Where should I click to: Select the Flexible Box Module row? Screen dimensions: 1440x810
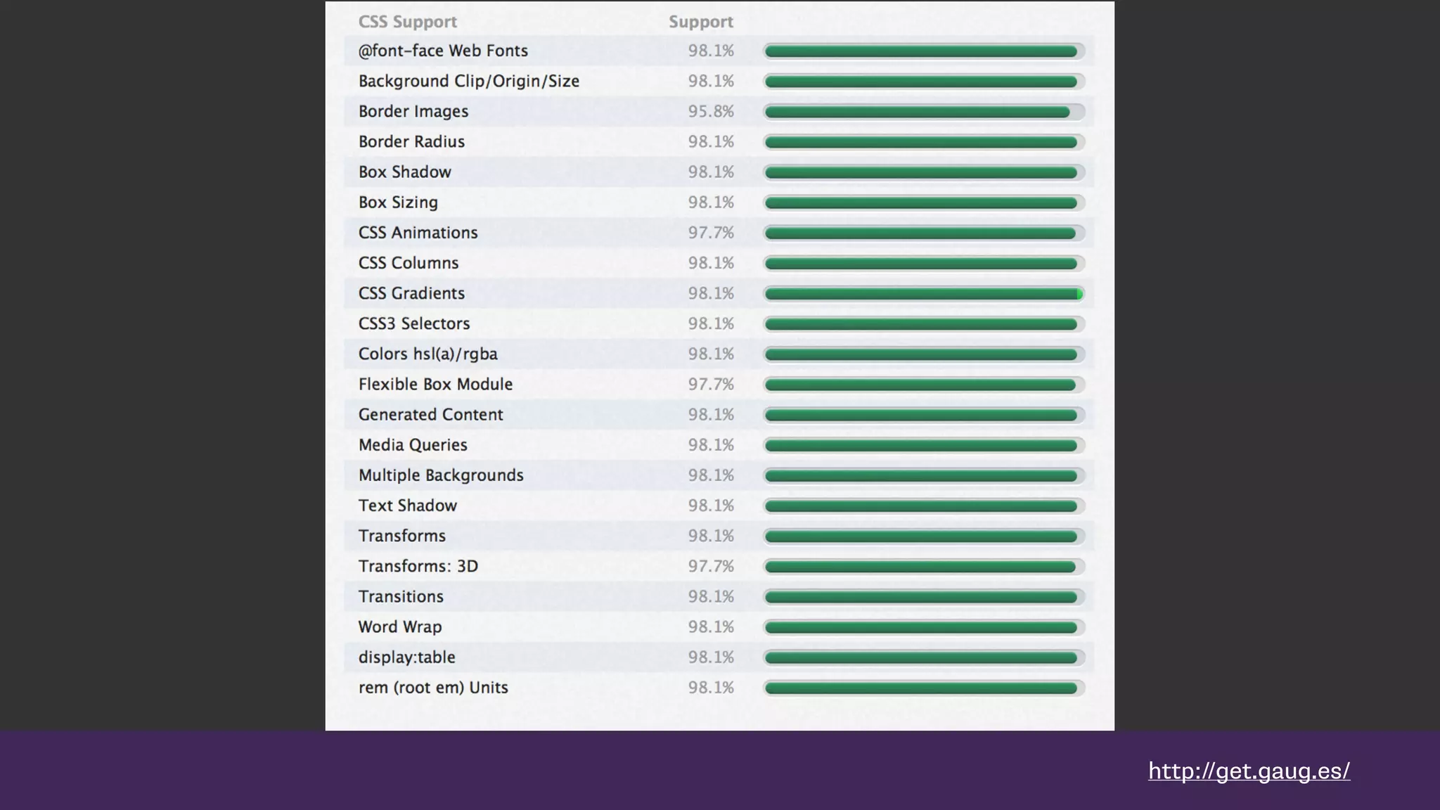435,385
